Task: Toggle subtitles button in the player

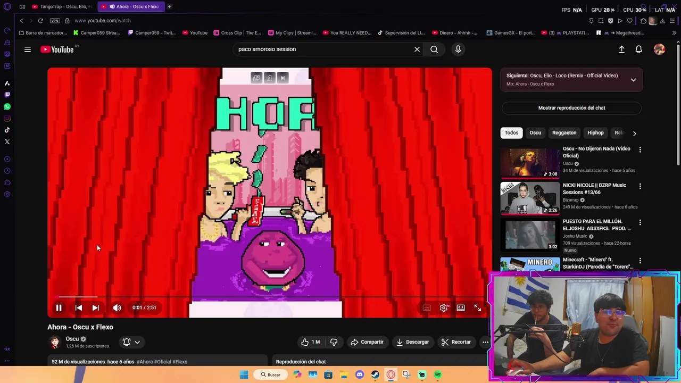Action: pos(426,307)
